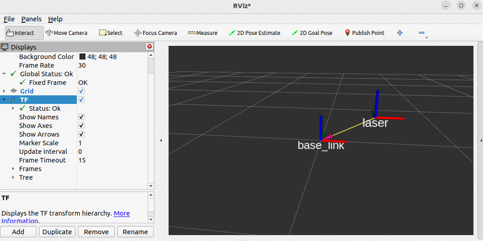
Task: Select the Interact tool
Action: pyautogui.click(x=24, y=33)
